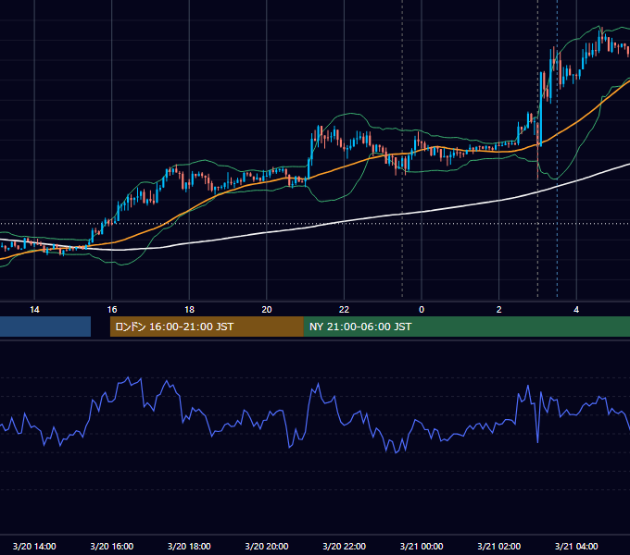Image resolution: width=630 pixels, height=555 pixels.
Task: Click hour label 16 on price chart axis
Action: pos(112,310)
